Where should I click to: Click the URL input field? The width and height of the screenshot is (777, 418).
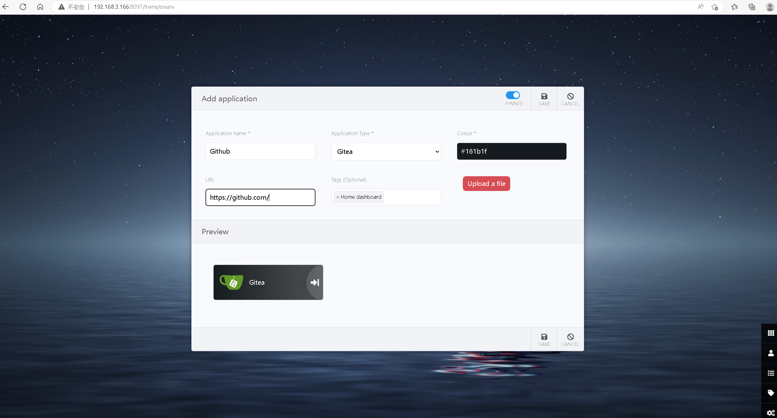tap(260, 197)
